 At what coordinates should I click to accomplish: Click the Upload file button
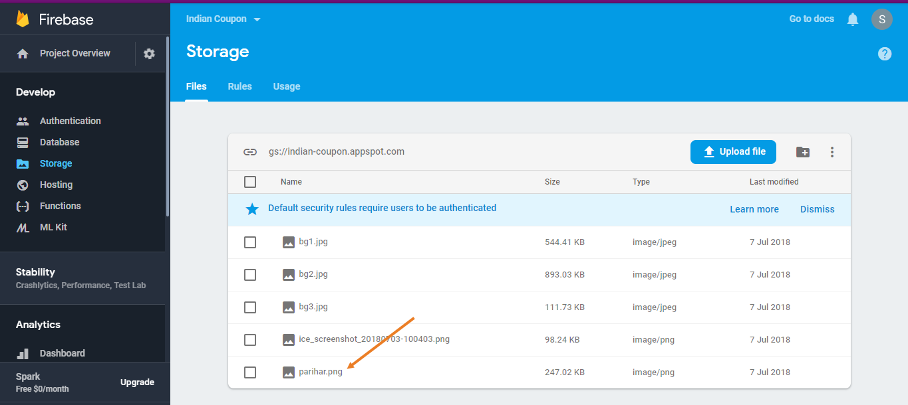point(733,152)
